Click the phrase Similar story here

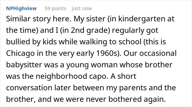click(x=39, y=19)
